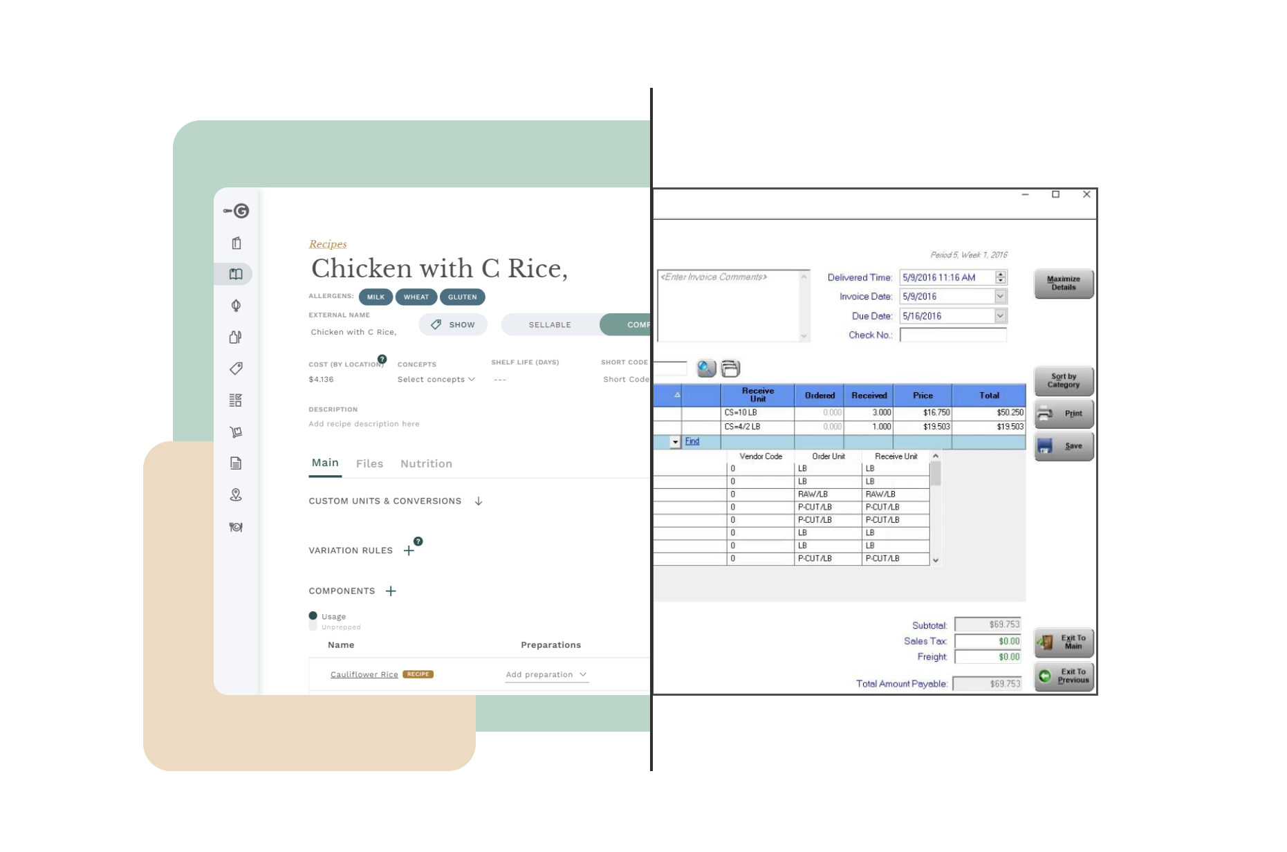Toggle the Usage Unprepped switch
1287x852 pixels.
313,621
